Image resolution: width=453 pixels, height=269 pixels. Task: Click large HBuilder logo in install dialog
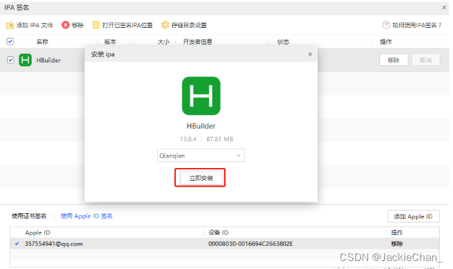click(201, 96)
